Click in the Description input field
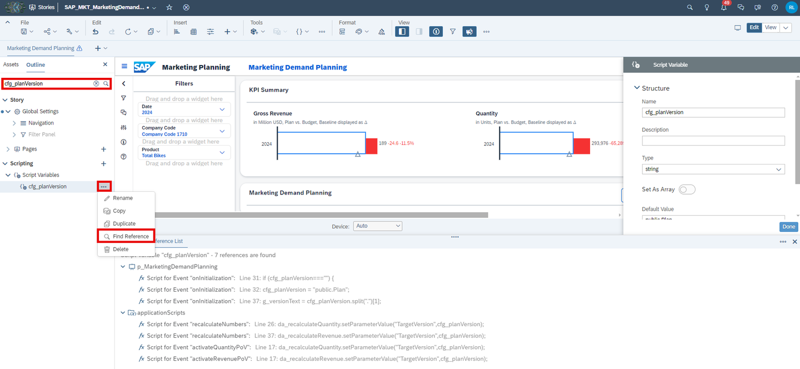This screenshot has height=369, width=800. pos(713,141)
